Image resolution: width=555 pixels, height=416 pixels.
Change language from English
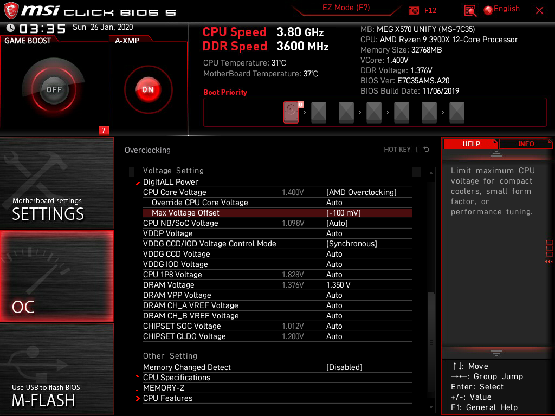tap(507, 9)
